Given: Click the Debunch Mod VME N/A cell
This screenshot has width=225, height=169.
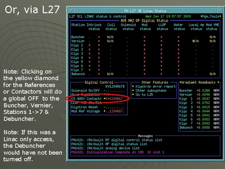Looking at the screenshot, I should tap(212, 74).
